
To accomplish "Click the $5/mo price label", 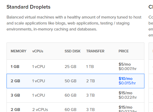I will click(125, 64).
